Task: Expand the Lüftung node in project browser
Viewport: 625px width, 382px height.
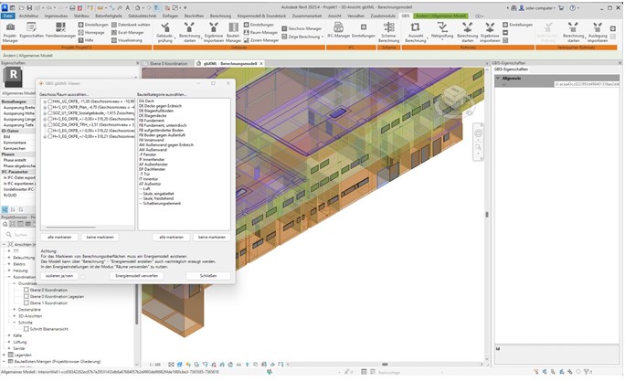Action: [x=8, y=343]
